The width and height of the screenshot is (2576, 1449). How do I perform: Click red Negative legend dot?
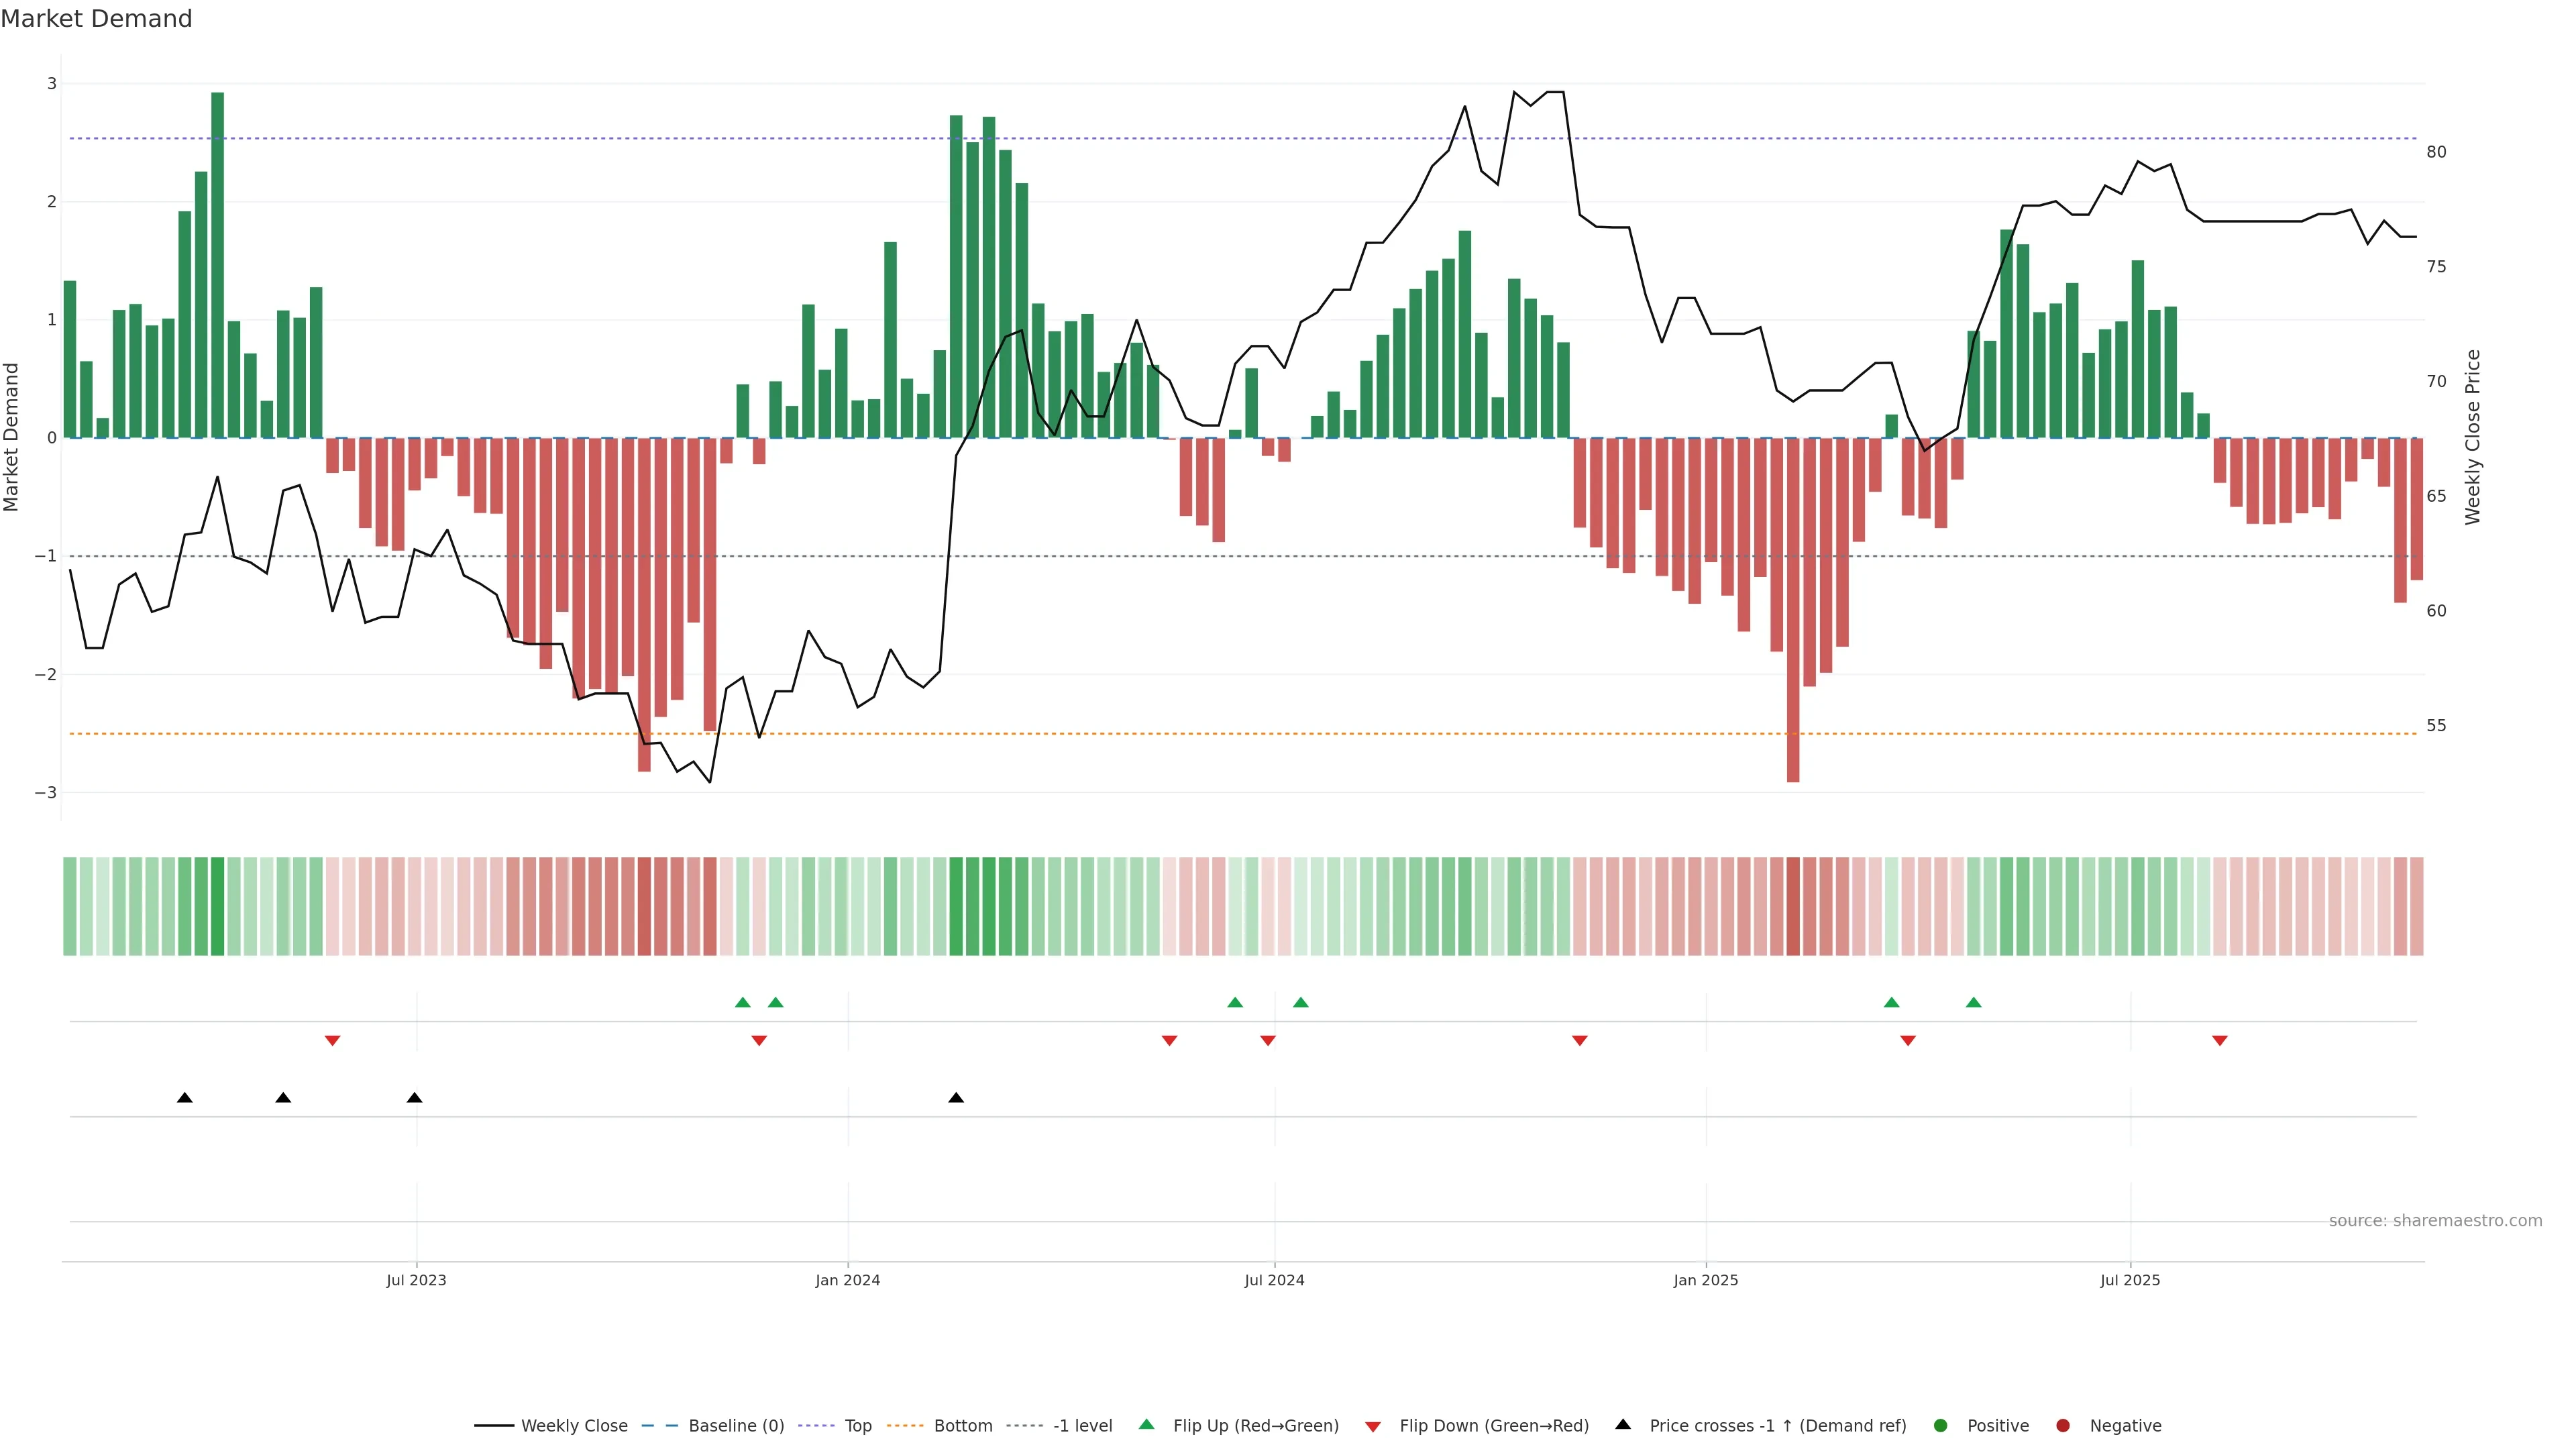[2063, 1426]
